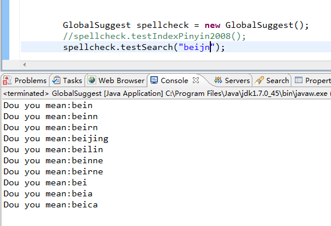
Task: Click the Web Browser globe icon
Action: tap(92, 80)
